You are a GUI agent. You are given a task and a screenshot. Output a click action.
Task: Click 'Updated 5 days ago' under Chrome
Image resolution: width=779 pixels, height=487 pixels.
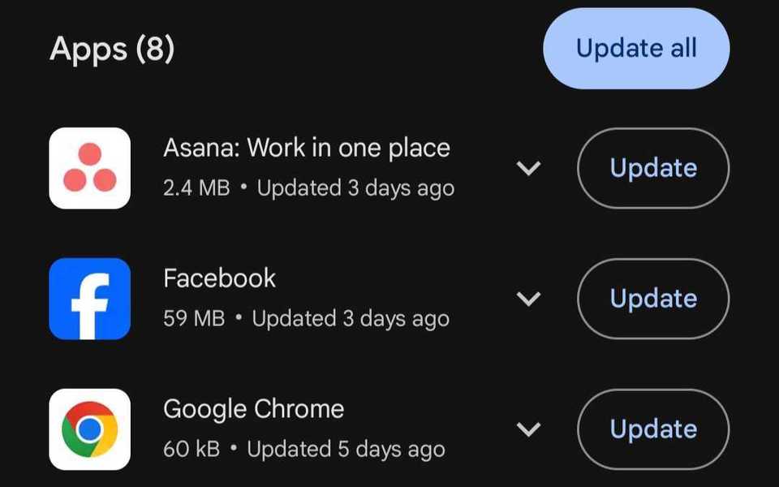346,449
